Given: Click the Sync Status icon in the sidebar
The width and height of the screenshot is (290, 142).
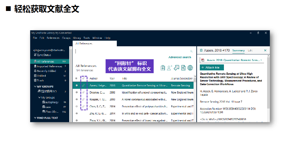Looking at the screenshot, I should (x=35, y=55).
